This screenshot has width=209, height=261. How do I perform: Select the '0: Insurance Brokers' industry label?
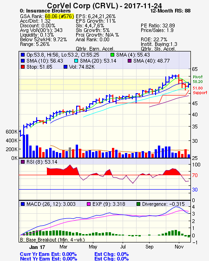(x=45, y=11)
